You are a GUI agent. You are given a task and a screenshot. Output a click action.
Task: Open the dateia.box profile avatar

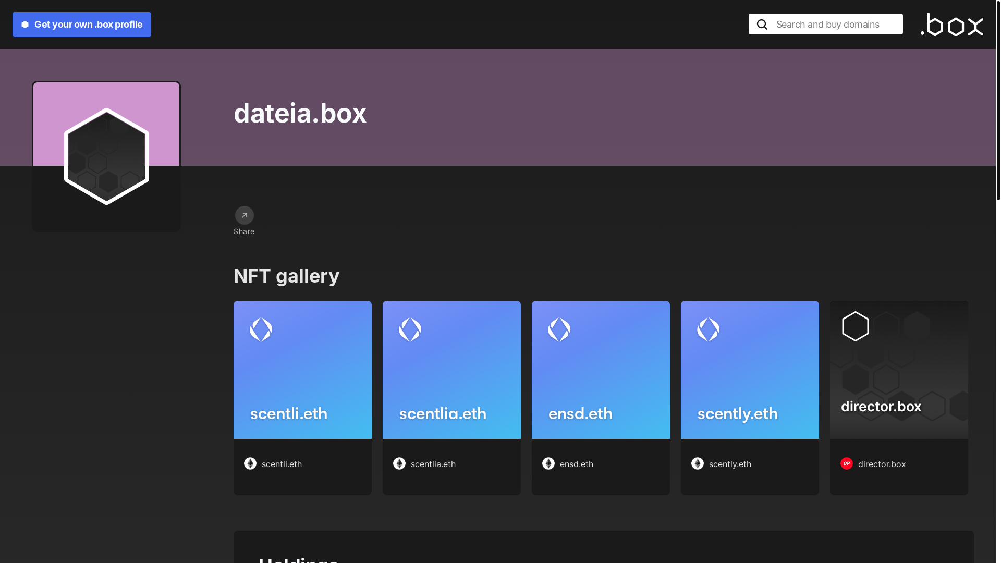click(x=106, y=156)
